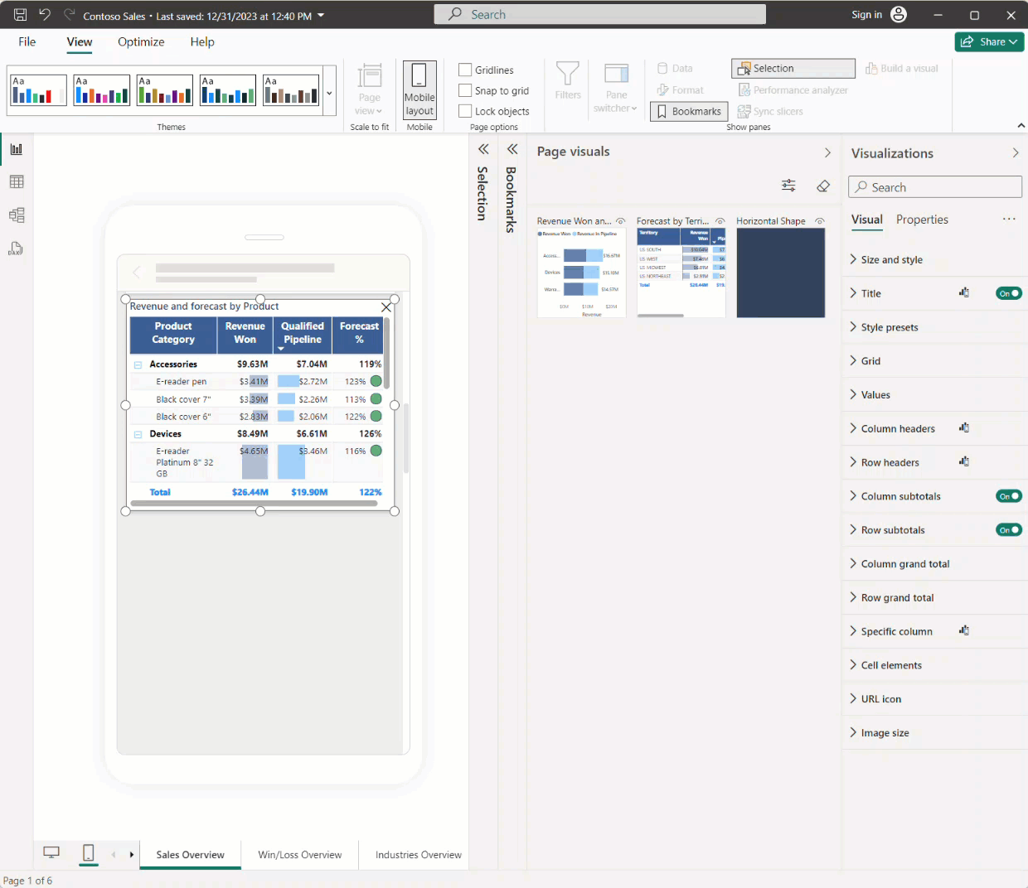Open the page visuals filter settings icon
The image size is (1028, 888).
(x=788, y=186)
